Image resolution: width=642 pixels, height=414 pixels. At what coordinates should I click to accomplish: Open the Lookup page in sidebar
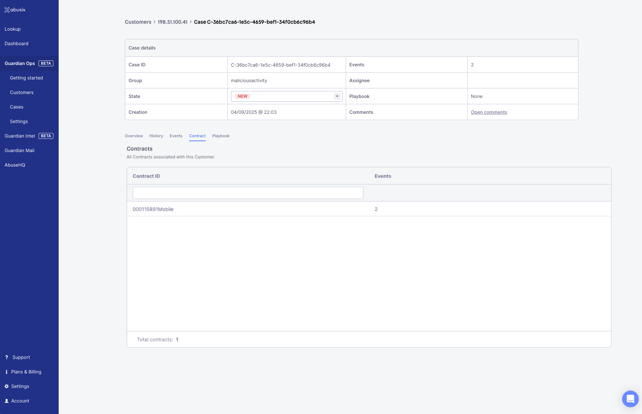pos(13,29)
